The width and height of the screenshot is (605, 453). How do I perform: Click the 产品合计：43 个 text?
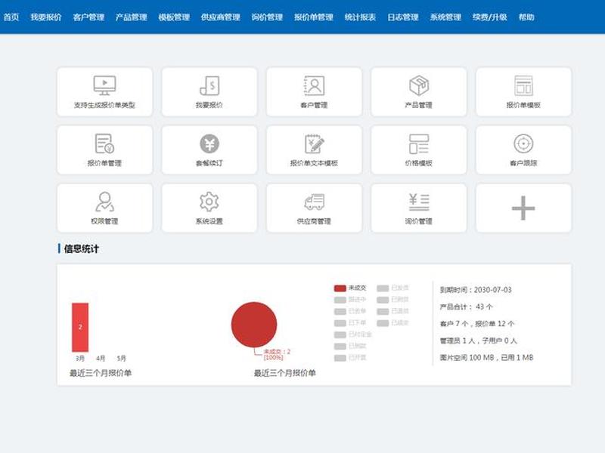[x=467, y=307]
